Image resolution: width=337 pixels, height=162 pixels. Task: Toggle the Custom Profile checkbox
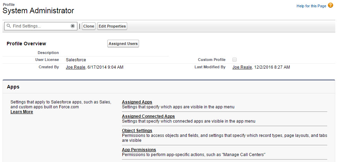point(235,60)
